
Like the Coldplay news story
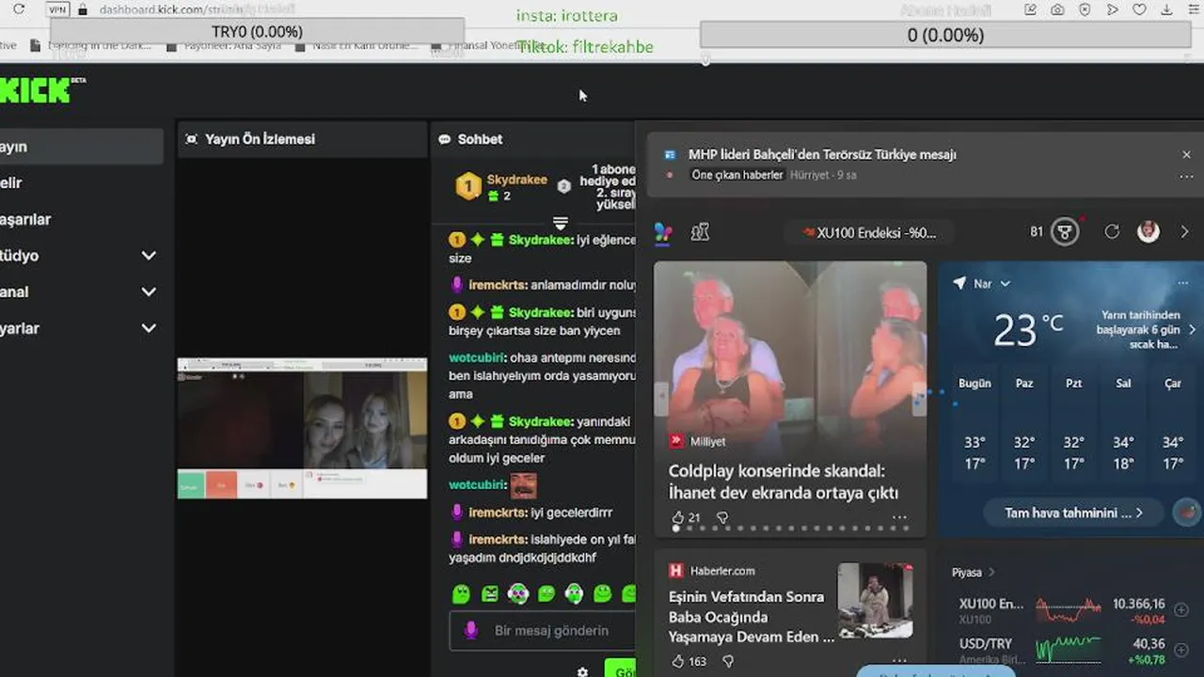click(x=678, y=517)
